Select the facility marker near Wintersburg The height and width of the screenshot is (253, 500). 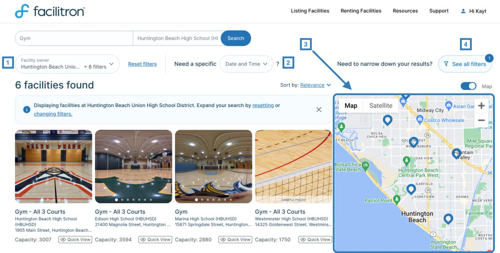point(414,141)
